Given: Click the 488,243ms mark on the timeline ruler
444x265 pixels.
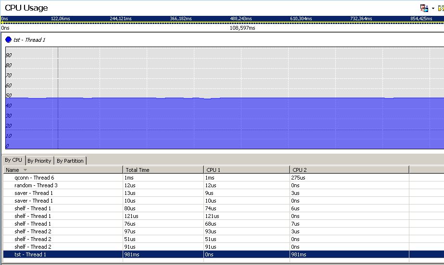Looking at the screenshot, I should pos(241,19).
